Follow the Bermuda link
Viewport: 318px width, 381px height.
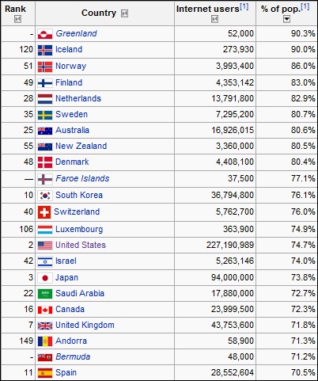coord(73,356)
